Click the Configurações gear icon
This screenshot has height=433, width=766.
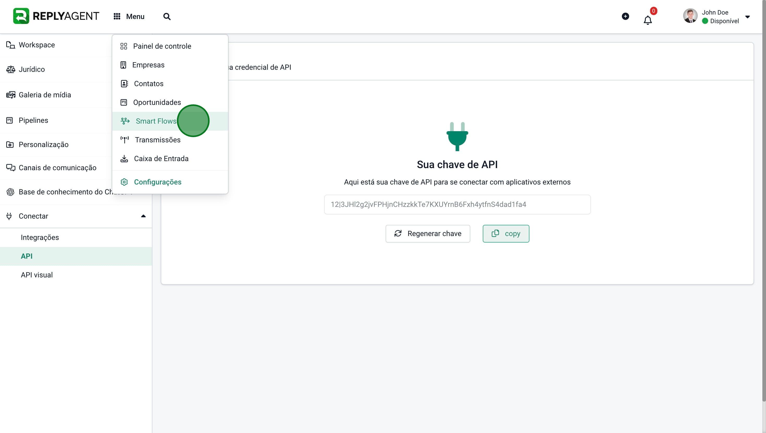pos(124,182)
